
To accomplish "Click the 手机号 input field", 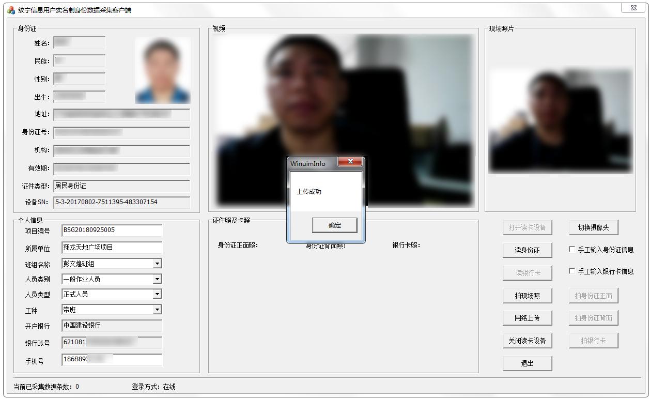I will click(111, 359).
